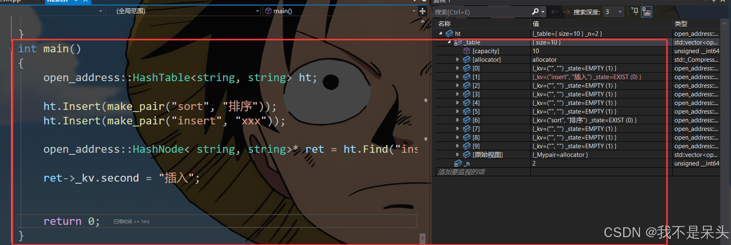
Task: Go to previous search result arrow
Action: (x=555, y=12)
